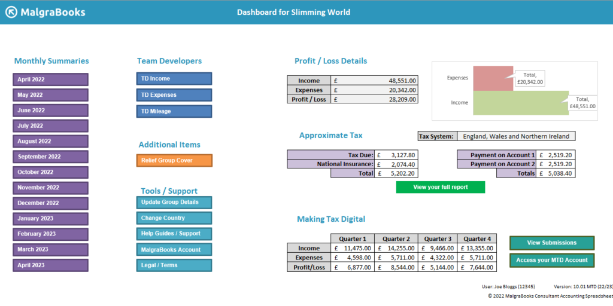Click Access your MTD Account

point(551,260)
